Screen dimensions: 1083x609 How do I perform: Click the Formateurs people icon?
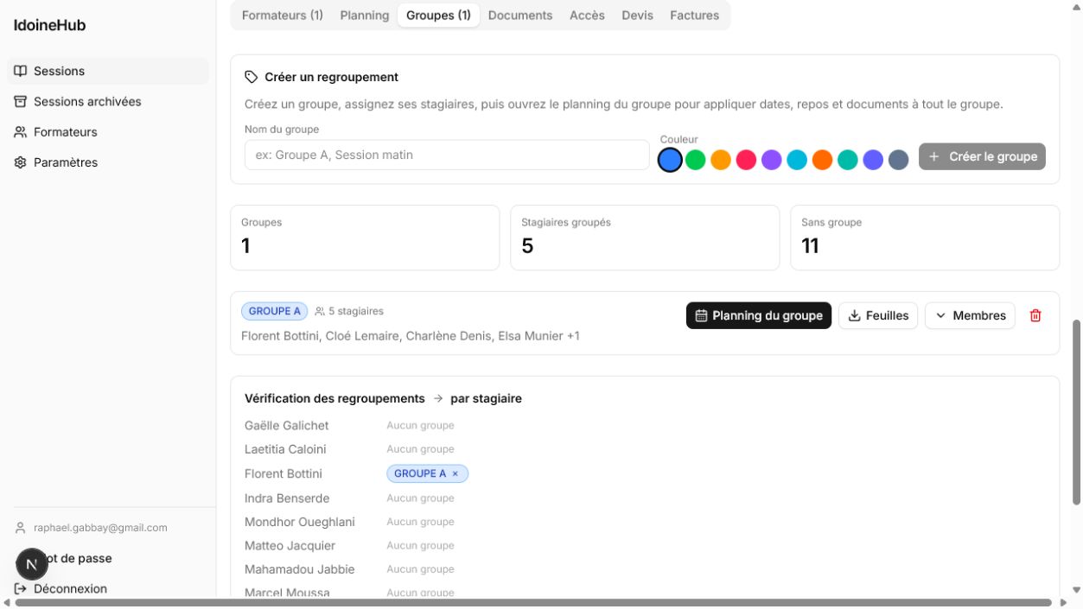coord(21,132)
